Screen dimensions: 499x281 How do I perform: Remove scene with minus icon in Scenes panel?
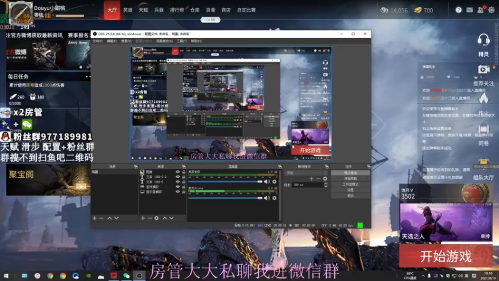(x=102, y=218)
